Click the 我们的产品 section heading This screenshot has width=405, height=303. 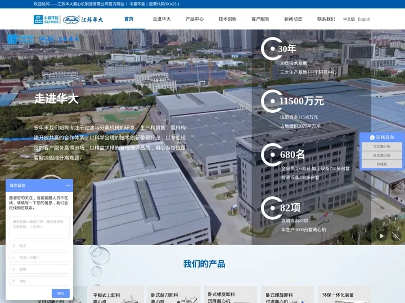(x=204, y=264)
